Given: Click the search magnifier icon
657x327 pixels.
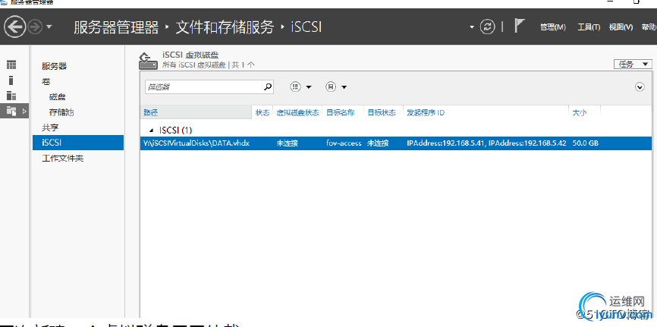Looking at the screenshot, I should coord(268,86).
